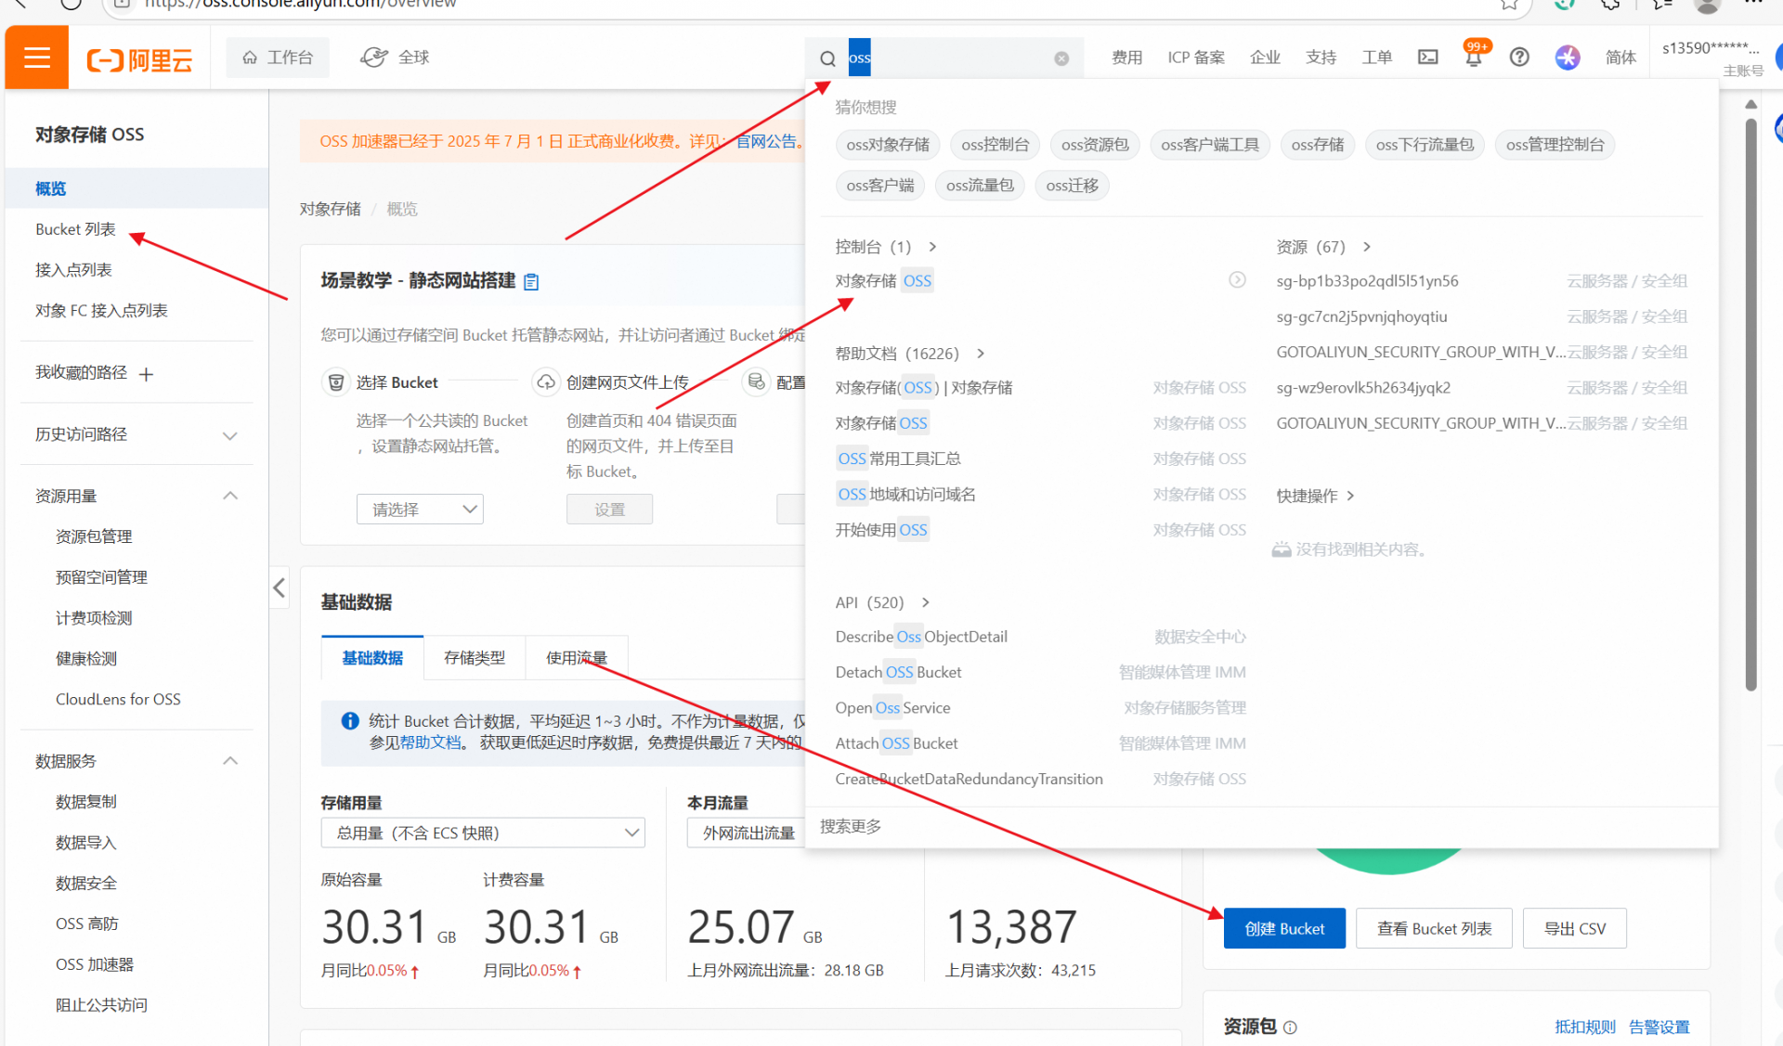Click the 选择 Bucket step icon
The width and height of the screenshot is (1783, 1046).
[x=335, y=382]
